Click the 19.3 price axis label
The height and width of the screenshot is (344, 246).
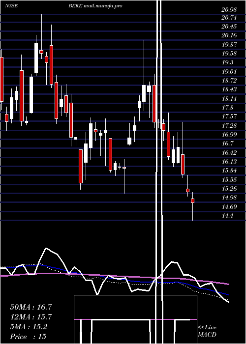tap(227, 62)
